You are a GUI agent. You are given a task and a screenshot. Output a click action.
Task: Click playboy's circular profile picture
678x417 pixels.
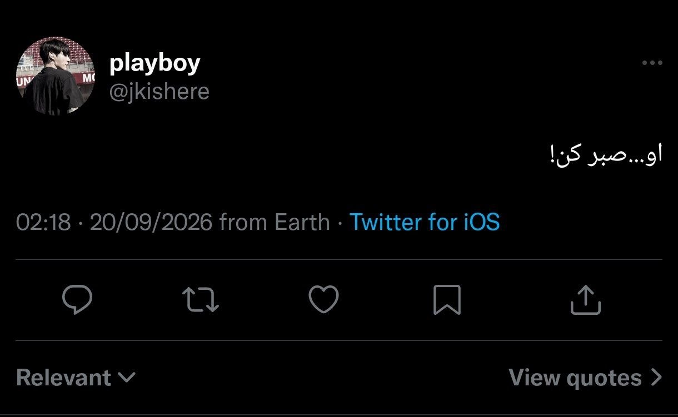(55, 77)
